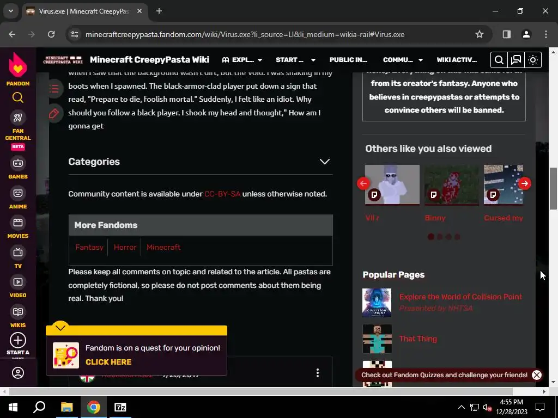This screenshot has width=558, height=418.
Task: Click the Fandom sidebar search magnifier
Action: (x=18, y=97)
